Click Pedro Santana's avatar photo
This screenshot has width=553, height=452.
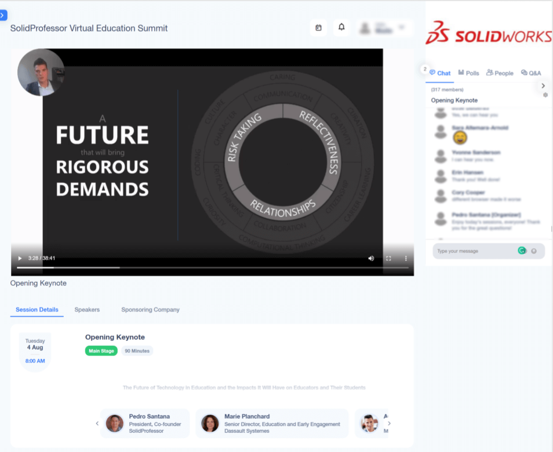(x=115, y=424)
